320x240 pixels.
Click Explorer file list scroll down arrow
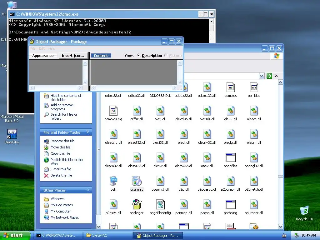tap(280, 227)
